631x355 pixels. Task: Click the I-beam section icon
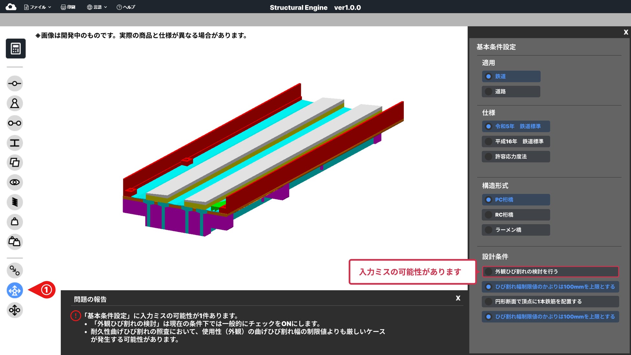click(x=15, y=143)
